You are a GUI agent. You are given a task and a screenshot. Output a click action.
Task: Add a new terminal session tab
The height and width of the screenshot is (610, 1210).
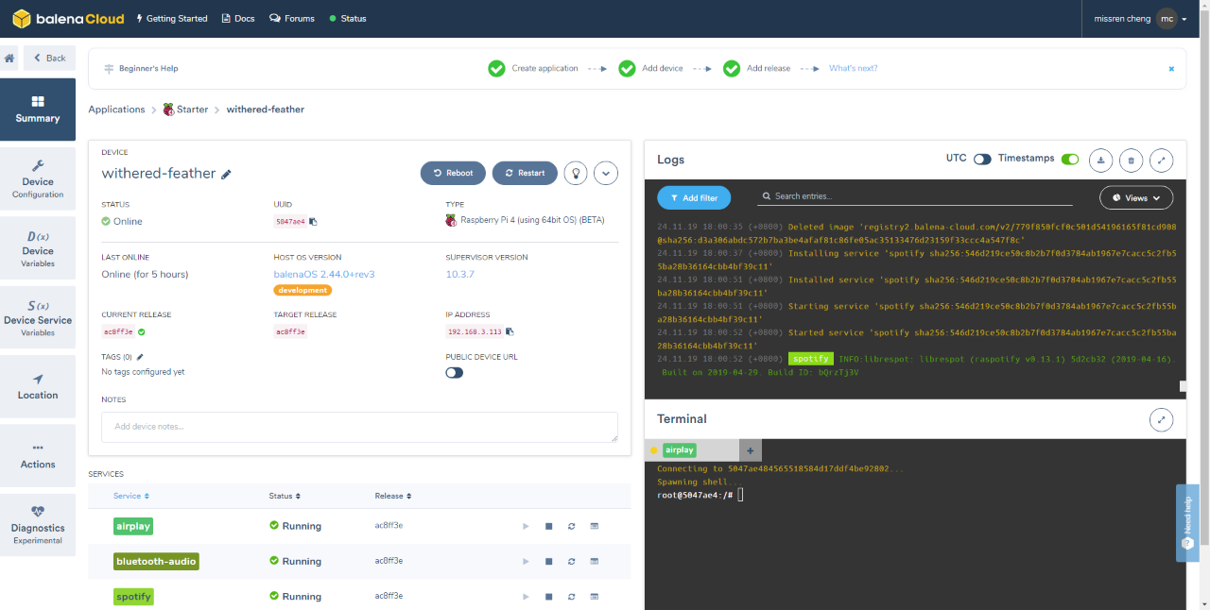750,450
